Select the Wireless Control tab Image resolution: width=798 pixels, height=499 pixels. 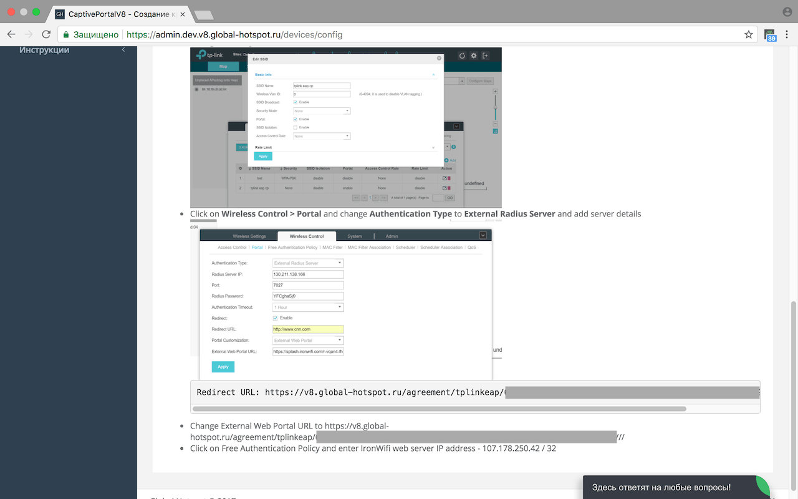(307, 236)
